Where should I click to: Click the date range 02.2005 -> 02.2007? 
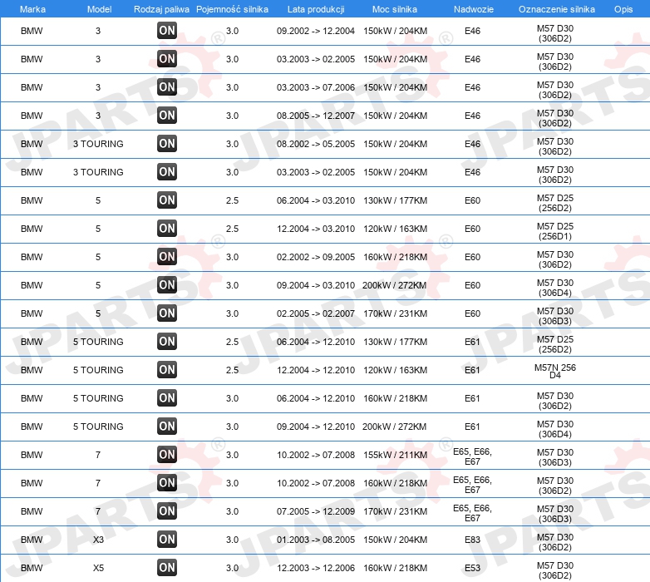tap(316, 313)
